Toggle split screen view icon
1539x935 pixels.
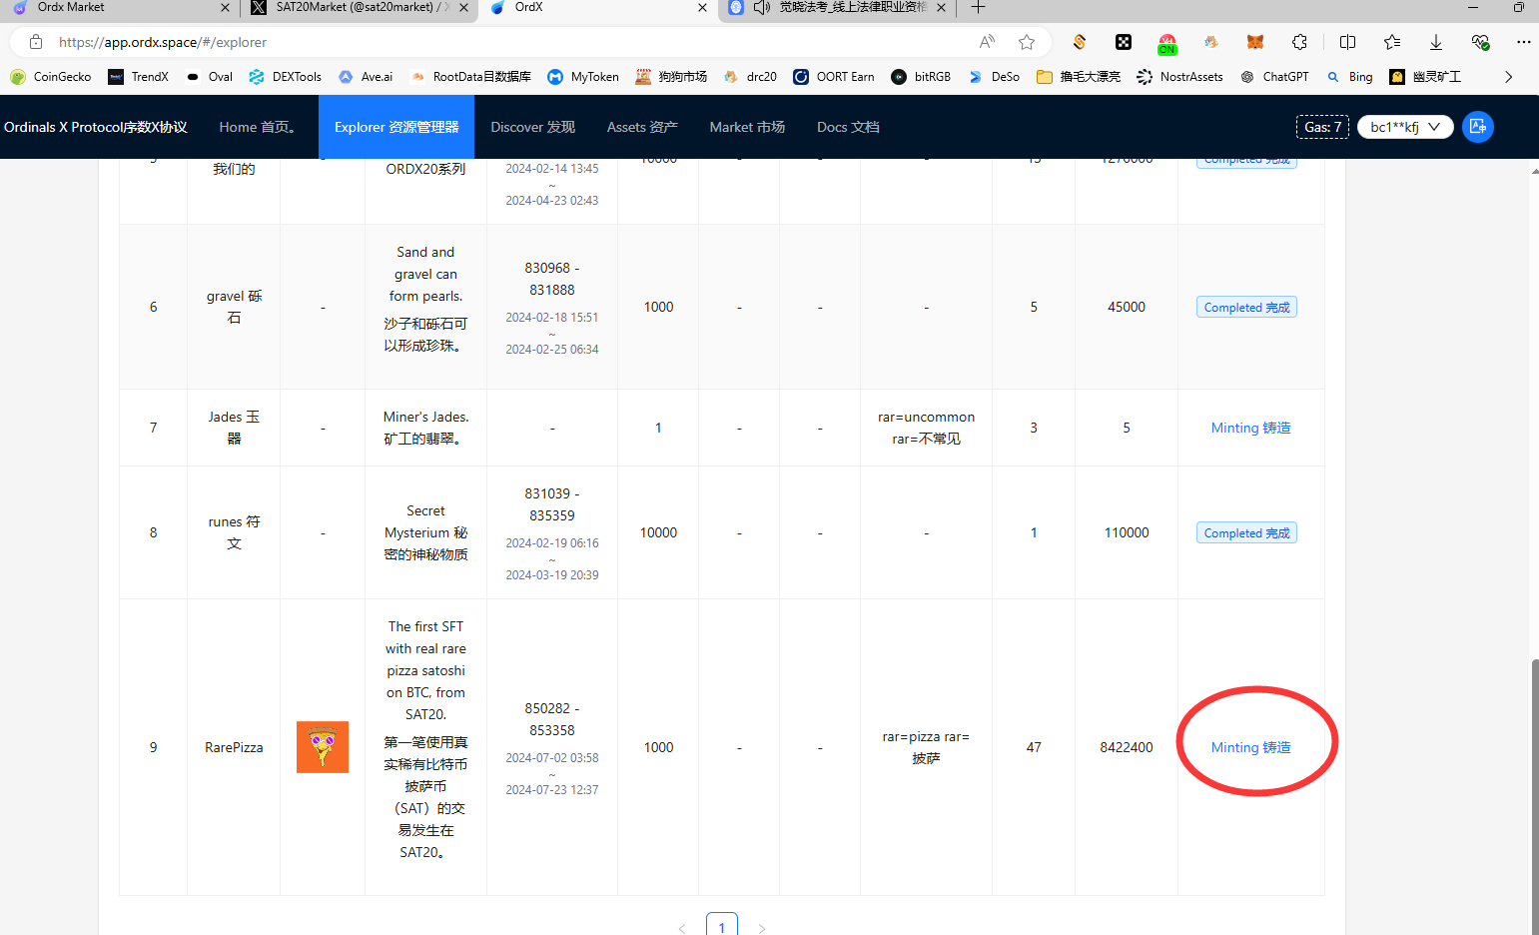pos(1347,42)
